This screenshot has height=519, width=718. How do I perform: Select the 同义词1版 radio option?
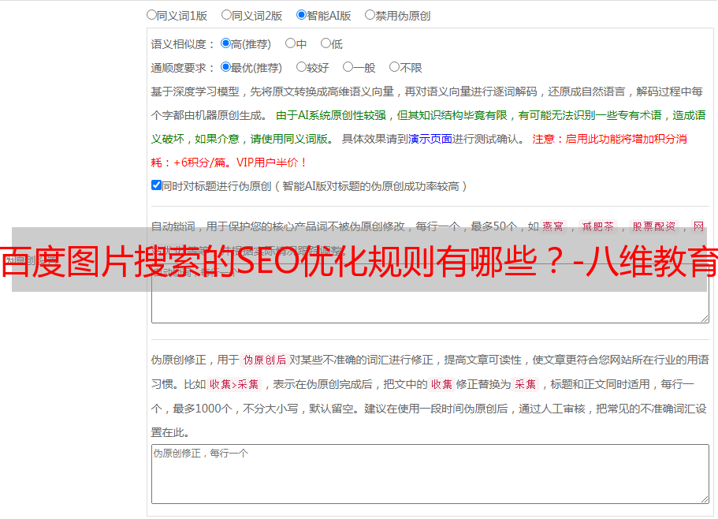click(x=151, y=15)
